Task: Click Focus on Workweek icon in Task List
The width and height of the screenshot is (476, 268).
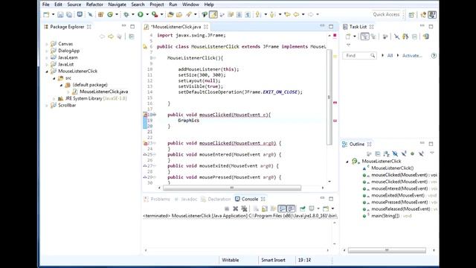Action: [x=385, y=36]
